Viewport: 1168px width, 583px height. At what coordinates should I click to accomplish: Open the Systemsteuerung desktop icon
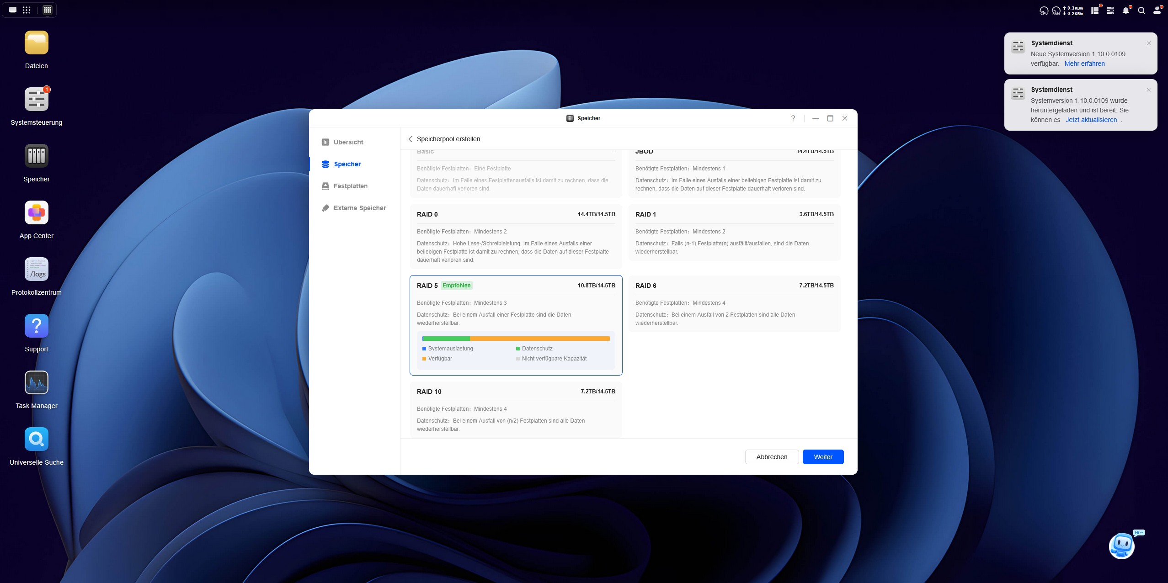(x=36, y=99)
